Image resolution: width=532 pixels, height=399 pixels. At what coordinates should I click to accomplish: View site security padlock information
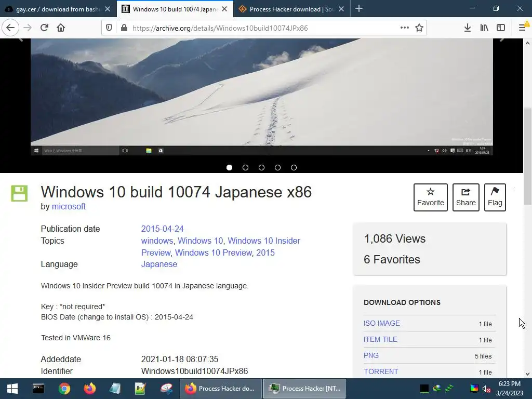tap(124, 28)
